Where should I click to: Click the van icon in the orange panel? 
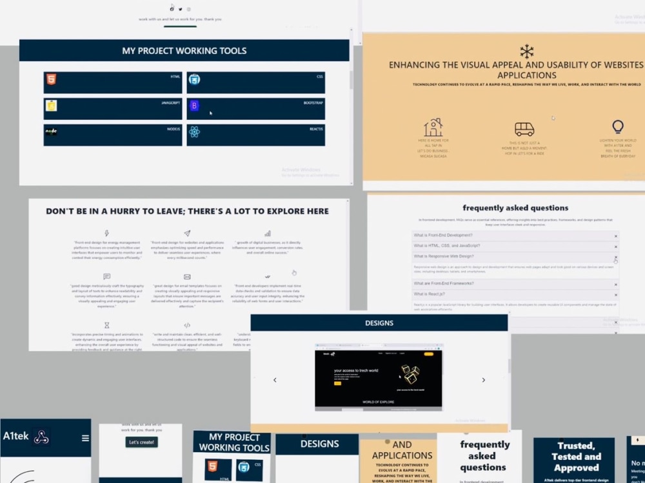coord(524,129)
